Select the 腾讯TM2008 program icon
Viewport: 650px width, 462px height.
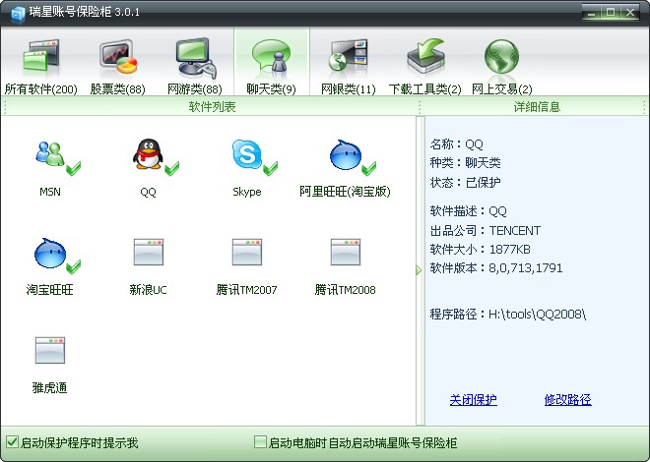pyautogui.click(x=346, y=252)
